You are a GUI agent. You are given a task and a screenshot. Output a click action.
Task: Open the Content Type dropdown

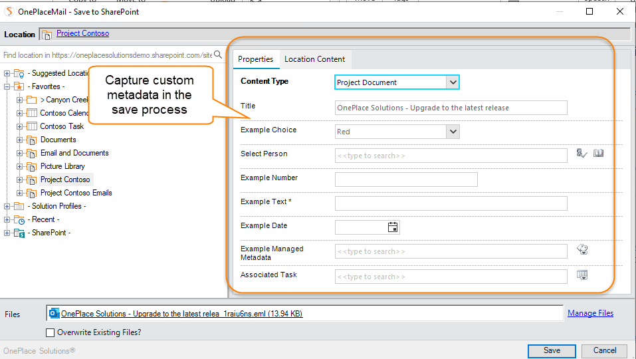(453, 82)
